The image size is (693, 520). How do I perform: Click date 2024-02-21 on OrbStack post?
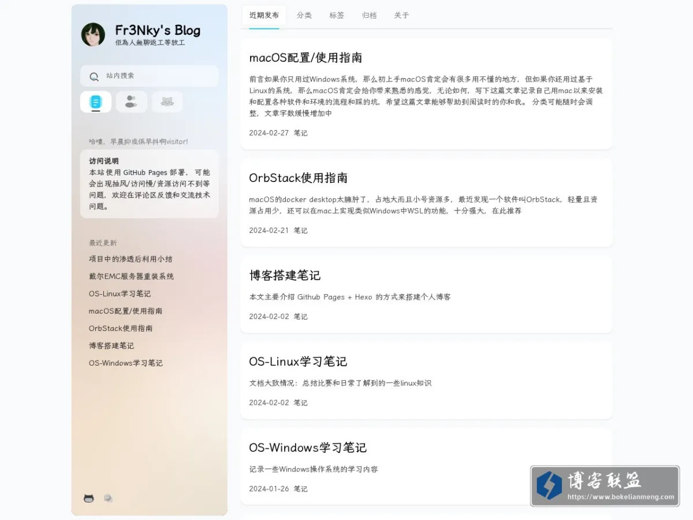269,231
